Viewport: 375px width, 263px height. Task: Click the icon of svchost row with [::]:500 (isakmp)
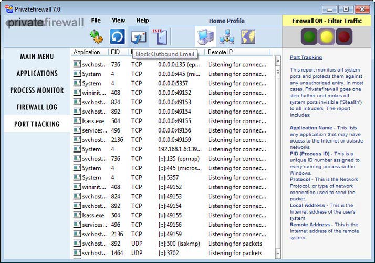click(x=77, y=244)
